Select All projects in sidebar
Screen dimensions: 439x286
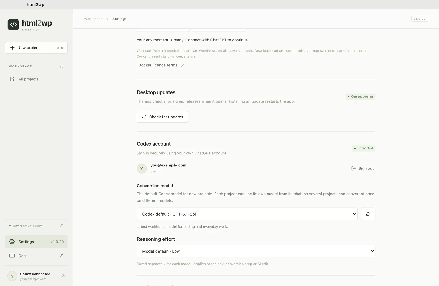click(36, 79)
